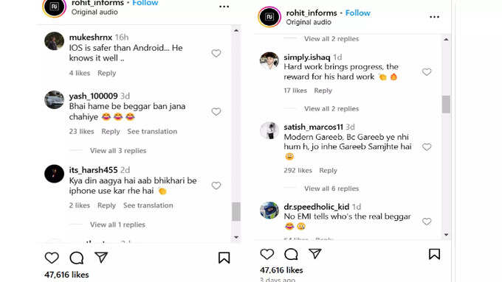
Task: Follow rohit_informs in the right panel
Action: pos(357,13)
